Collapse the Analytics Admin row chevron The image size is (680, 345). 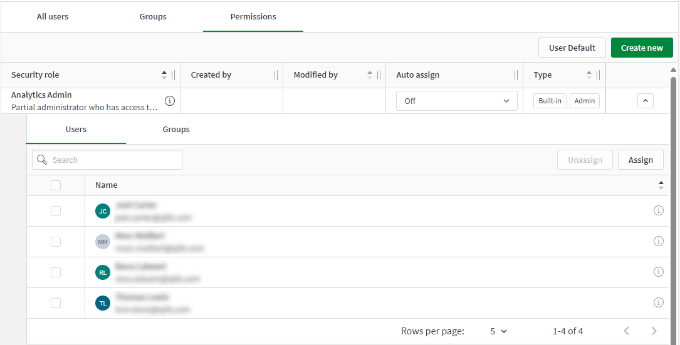[645, 100]
